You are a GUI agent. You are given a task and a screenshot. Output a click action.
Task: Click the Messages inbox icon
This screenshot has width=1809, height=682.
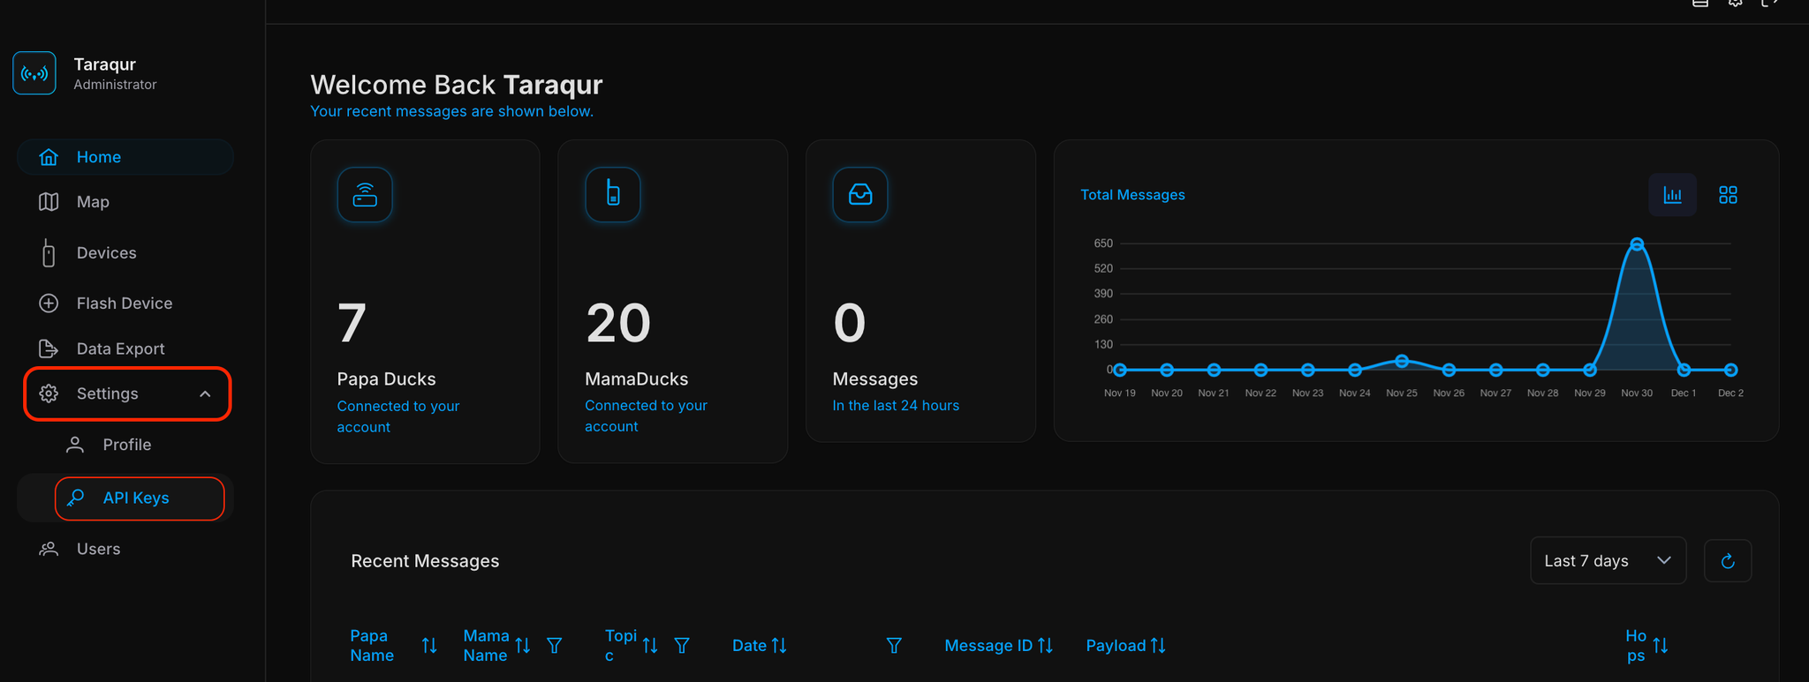(x=860, y=195)
